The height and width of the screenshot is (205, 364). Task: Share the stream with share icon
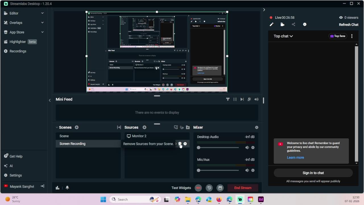[293, 24]
